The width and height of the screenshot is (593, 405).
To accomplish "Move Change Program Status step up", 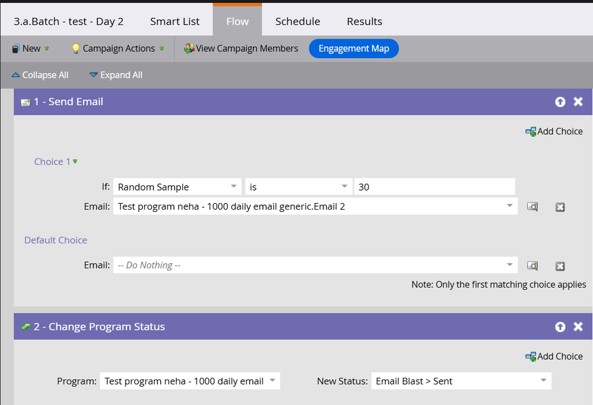I will (560, 327).
